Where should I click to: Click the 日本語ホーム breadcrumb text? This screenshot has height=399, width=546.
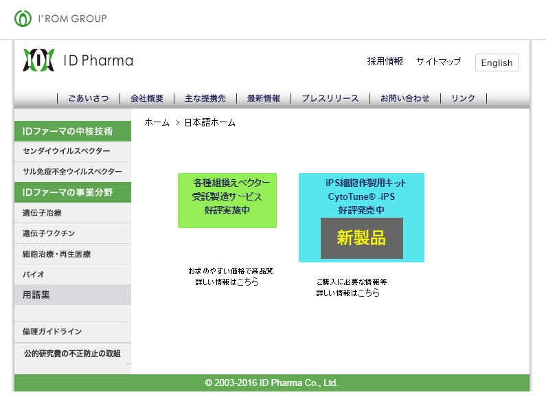210,122
